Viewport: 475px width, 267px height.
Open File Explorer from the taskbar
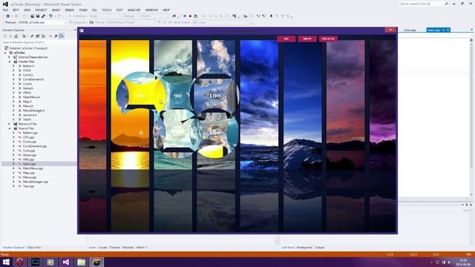[x=81, y=262]
